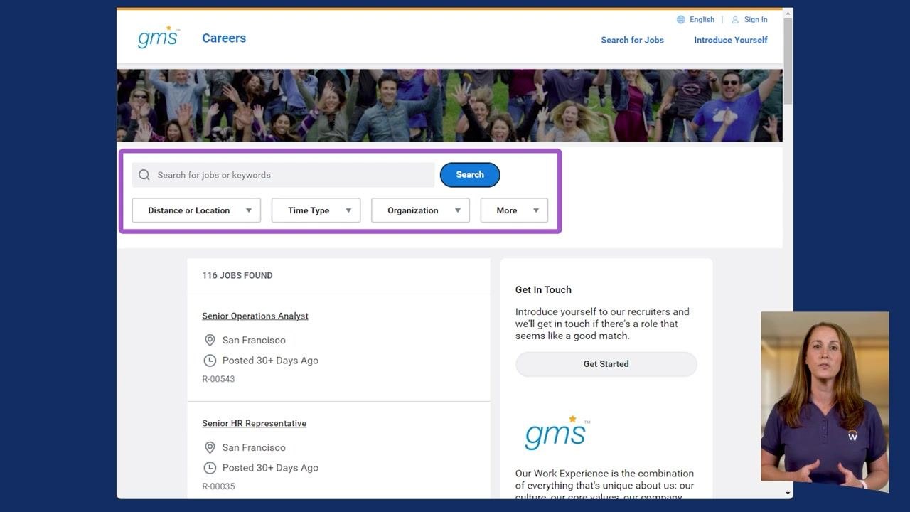The image size is (910, 512).
Task: Click the gms logo in the header
Action: click(x=159, y=37)
